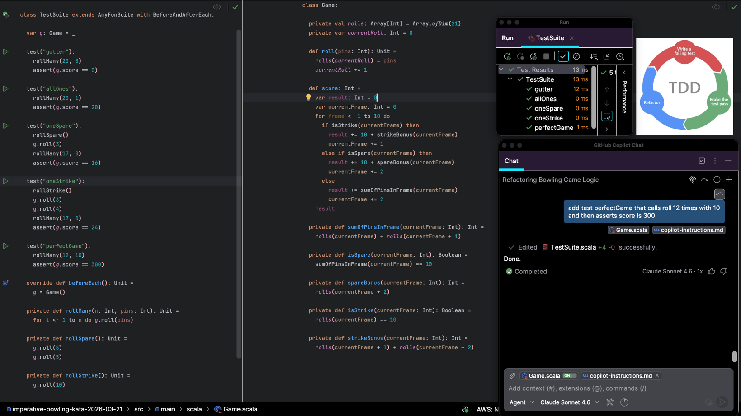Screen dimensions: 741x416
Task: Start a new Copilot chat conversation
Action: tap(729, 180)
